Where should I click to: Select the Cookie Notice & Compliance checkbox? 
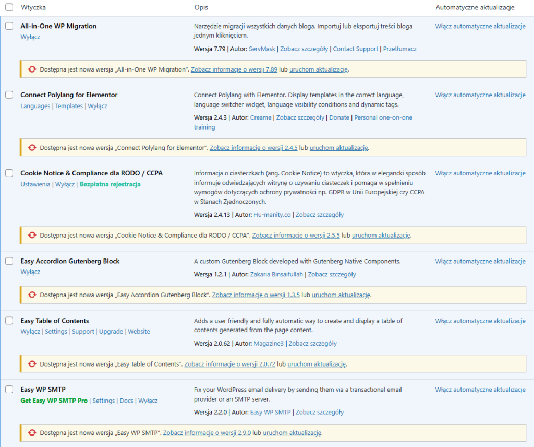(x=9, y=173)
